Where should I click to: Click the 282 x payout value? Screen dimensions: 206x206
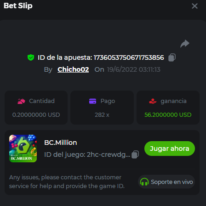click(x=102, y=115)
